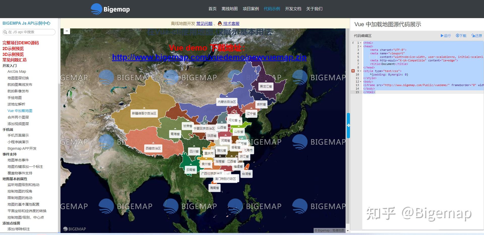Fold the head tag on line 2

pos(361,47)
